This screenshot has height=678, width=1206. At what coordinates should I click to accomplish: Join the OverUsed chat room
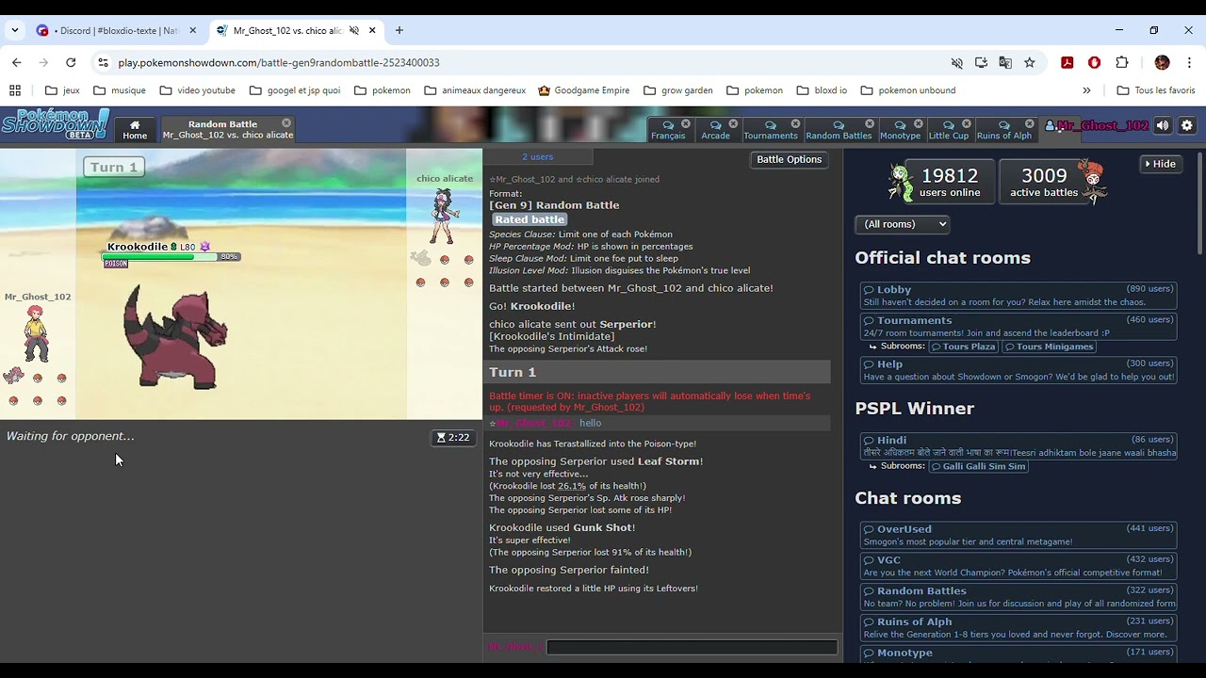coord(1018,535)
